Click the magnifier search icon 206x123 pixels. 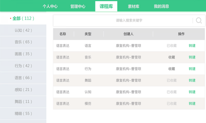click(x=199, y=20)
